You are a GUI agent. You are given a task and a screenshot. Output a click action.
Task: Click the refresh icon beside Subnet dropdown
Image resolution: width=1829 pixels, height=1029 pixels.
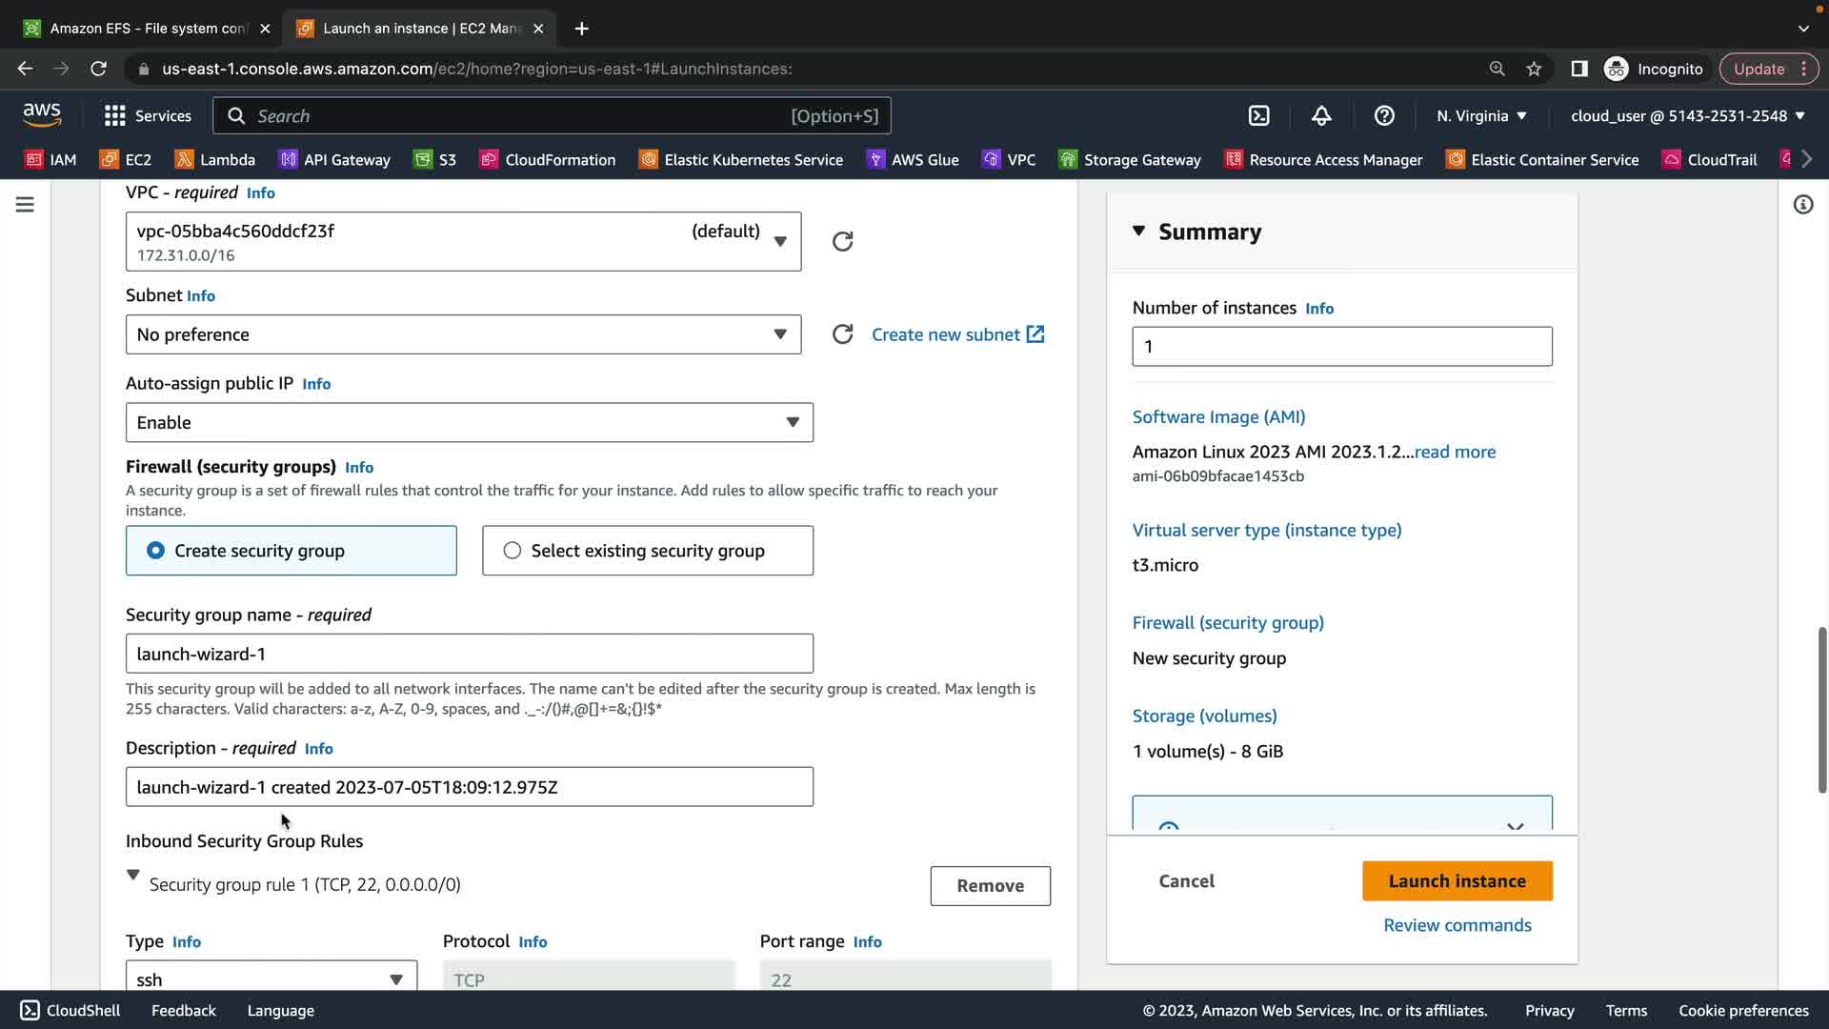click(x=842, y=334)
